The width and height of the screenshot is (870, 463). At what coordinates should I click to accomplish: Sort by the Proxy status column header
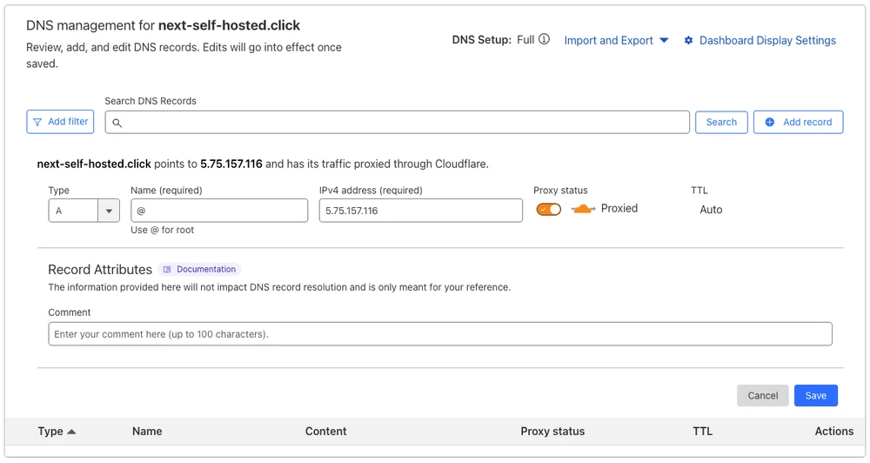tap(552, 432)
